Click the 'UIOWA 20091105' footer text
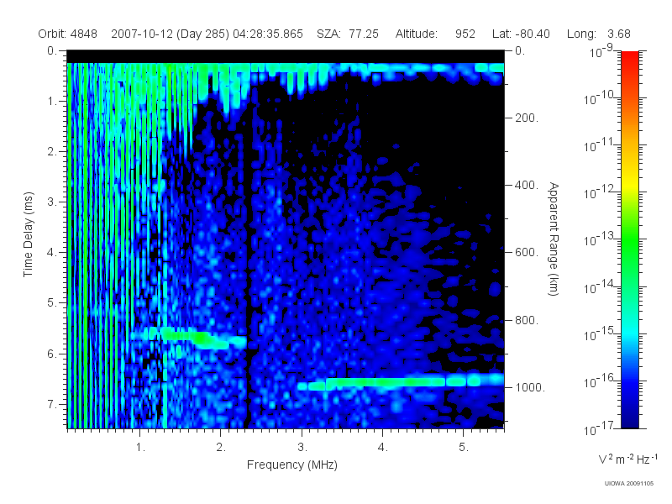This screenshot has width=672, height=504. click(x=629, y=484)
